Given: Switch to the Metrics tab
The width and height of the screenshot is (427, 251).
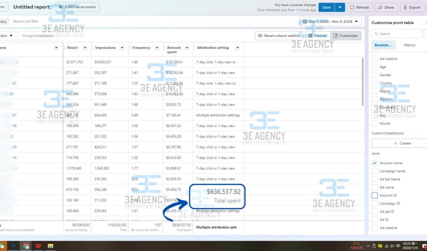Looking at the screenshot, I should point(409,45).
